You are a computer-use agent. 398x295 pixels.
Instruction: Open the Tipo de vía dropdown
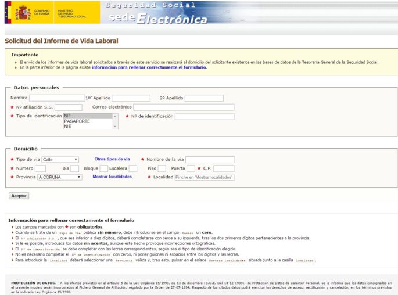[x=60, y=159]
